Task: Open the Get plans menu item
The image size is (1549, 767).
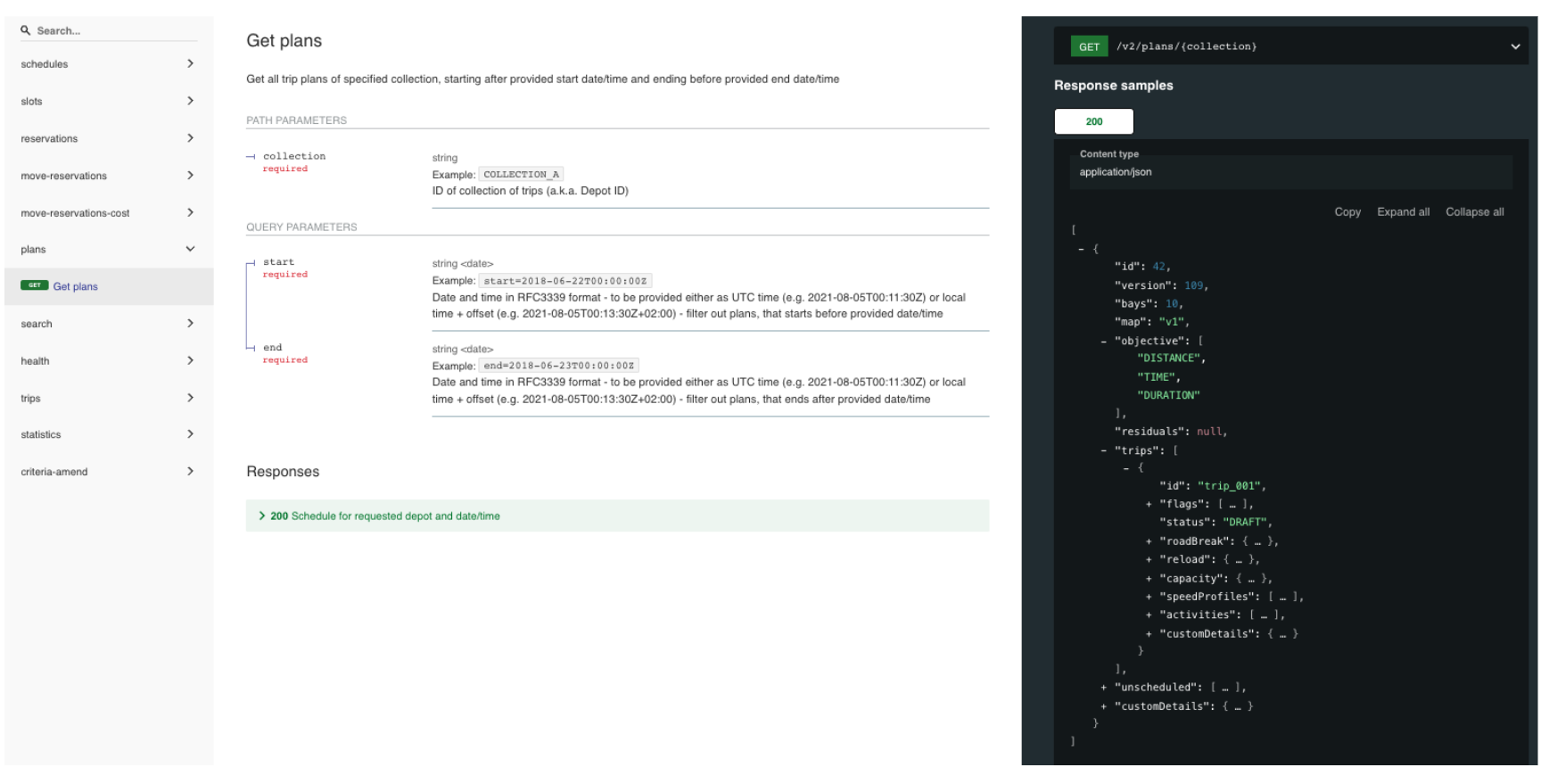Action: pos(76,286)
